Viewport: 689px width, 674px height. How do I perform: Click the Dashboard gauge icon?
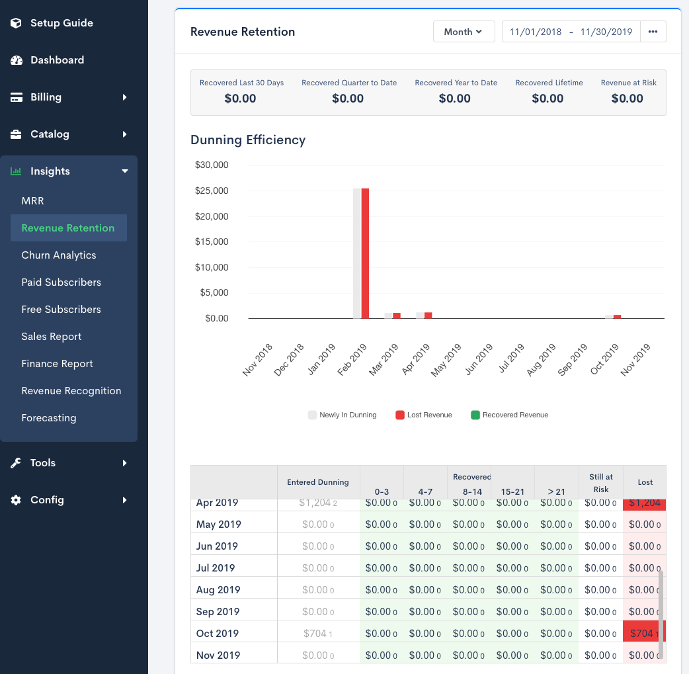point(17,60)
